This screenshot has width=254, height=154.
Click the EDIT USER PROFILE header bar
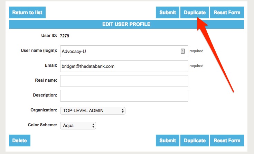(126, 24)
